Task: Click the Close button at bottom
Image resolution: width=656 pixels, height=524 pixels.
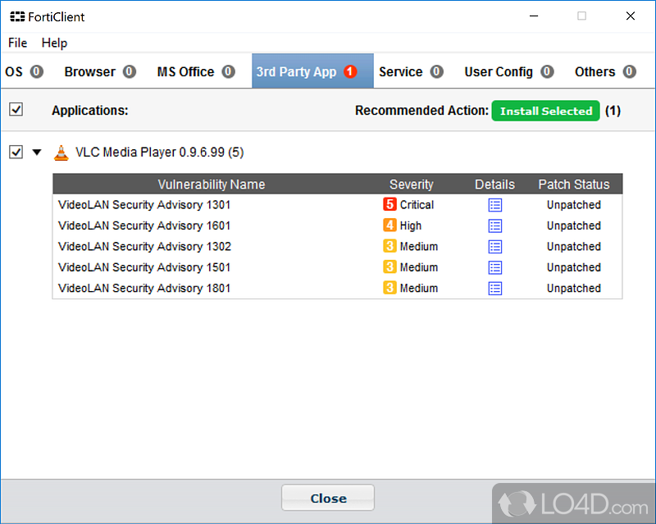Action: coord(328,498)
